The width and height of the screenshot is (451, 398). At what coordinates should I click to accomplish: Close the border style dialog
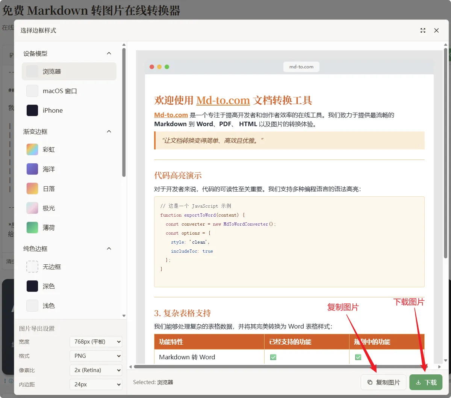tap(436, 30)
